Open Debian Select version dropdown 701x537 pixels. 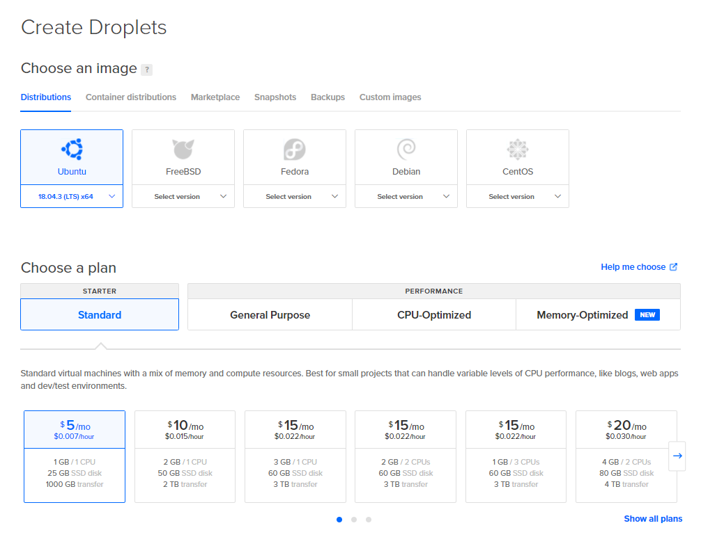click(x=406, y=197)
